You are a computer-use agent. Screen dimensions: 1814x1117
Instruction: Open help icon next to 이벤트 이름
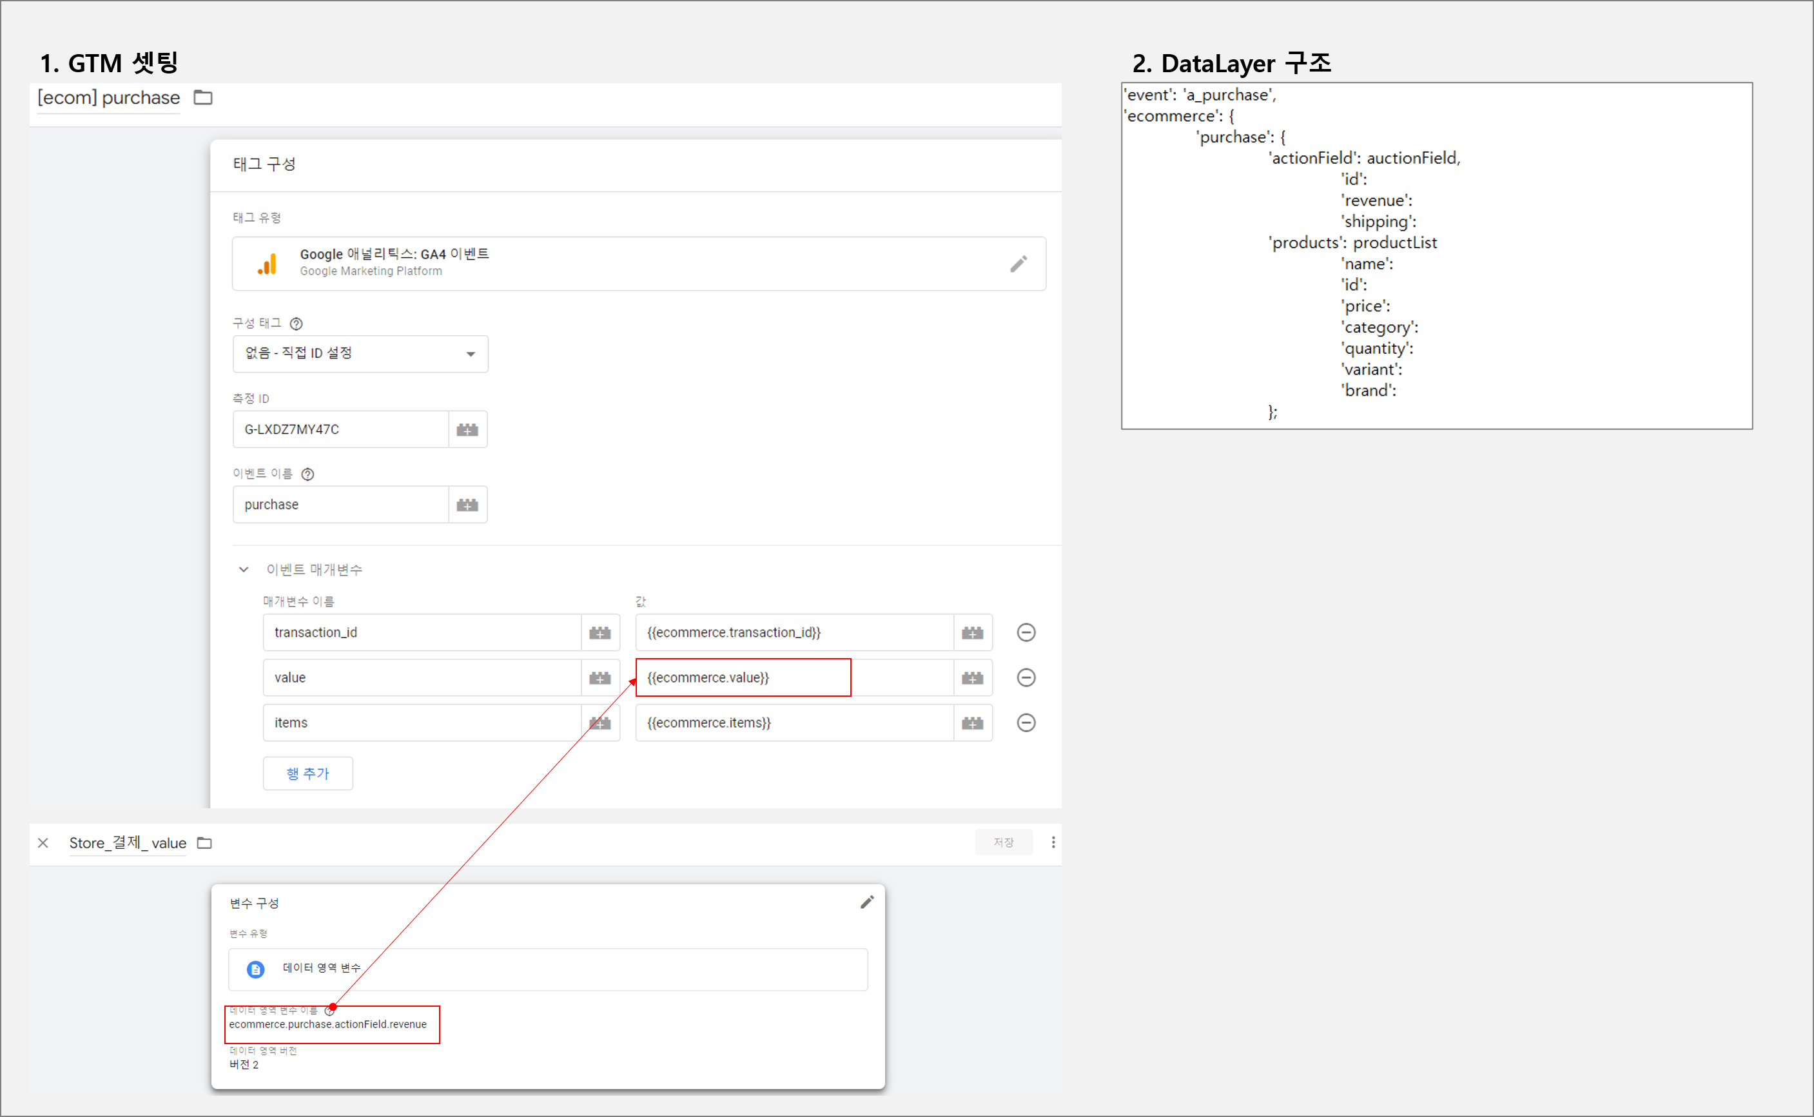tap(308, 474)
